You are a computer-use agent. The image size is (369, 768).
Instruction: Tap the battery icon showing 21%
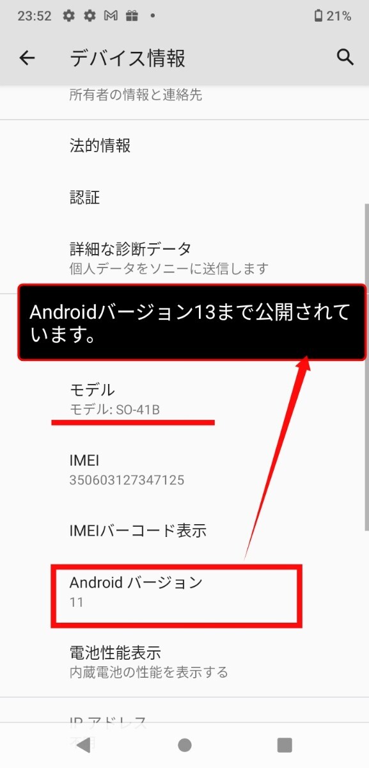click(318, 16)
